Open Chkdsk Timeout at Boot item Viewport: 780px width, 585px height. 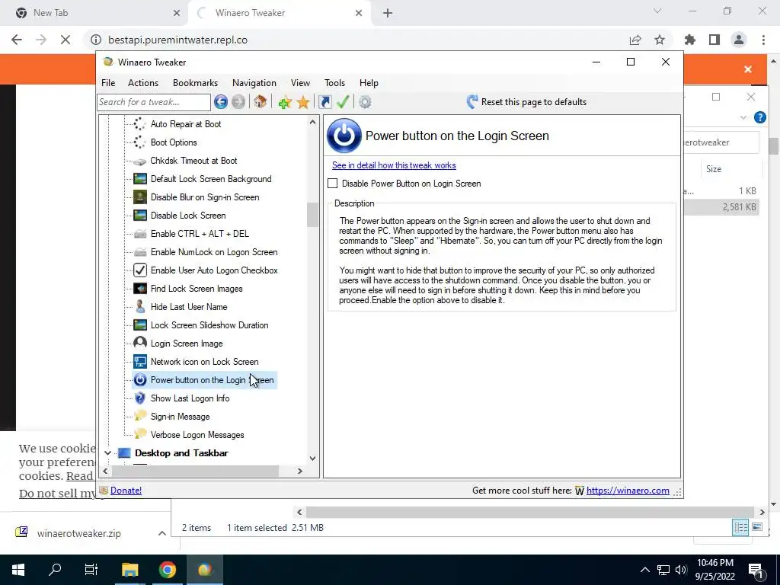click(193, 161)
